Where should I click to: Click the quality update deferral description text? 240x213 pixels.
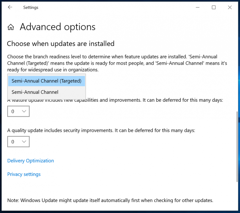pos(101,130)
